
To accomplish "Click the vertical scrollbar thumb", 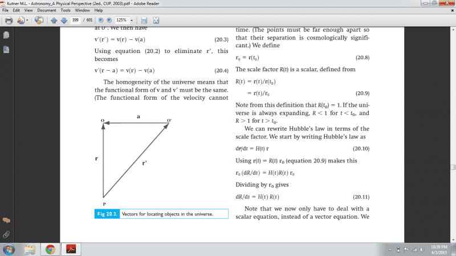I will click(x=453, y=167).
